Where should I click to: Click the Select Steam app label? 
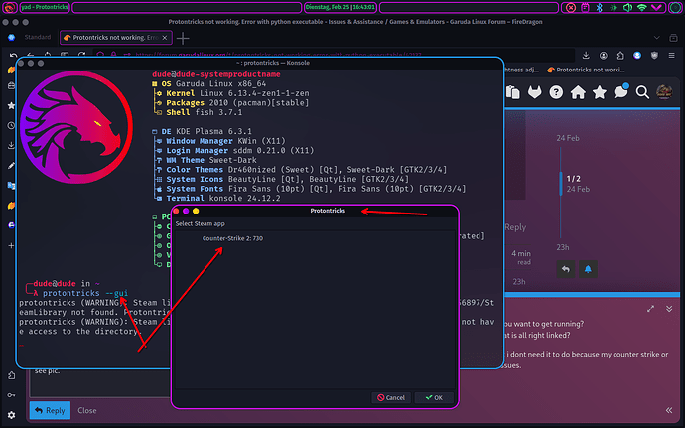pyautogui.click(x=201, y=223)
